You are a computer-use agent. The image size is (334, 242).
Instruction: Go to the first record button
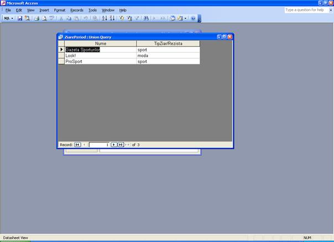(77, 145)
